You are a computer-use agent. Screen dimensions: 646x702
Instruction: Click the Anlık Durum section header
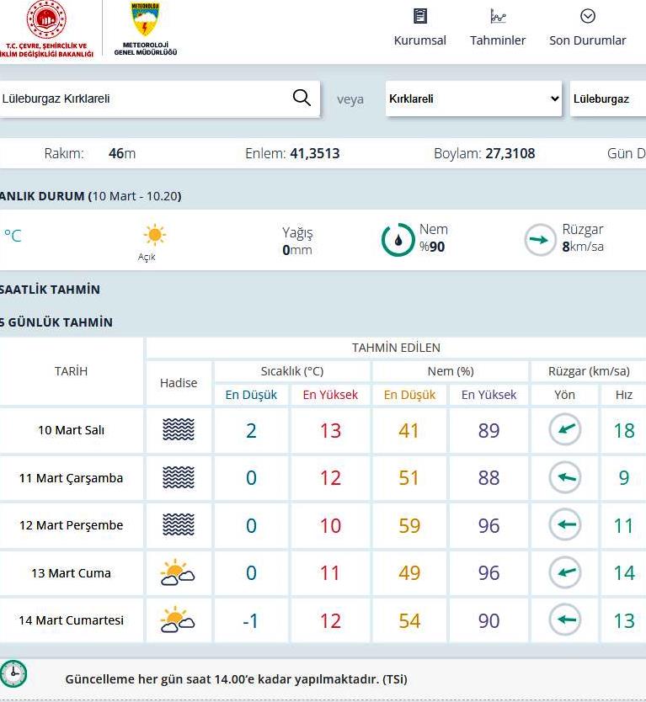(x=90, y=196)
